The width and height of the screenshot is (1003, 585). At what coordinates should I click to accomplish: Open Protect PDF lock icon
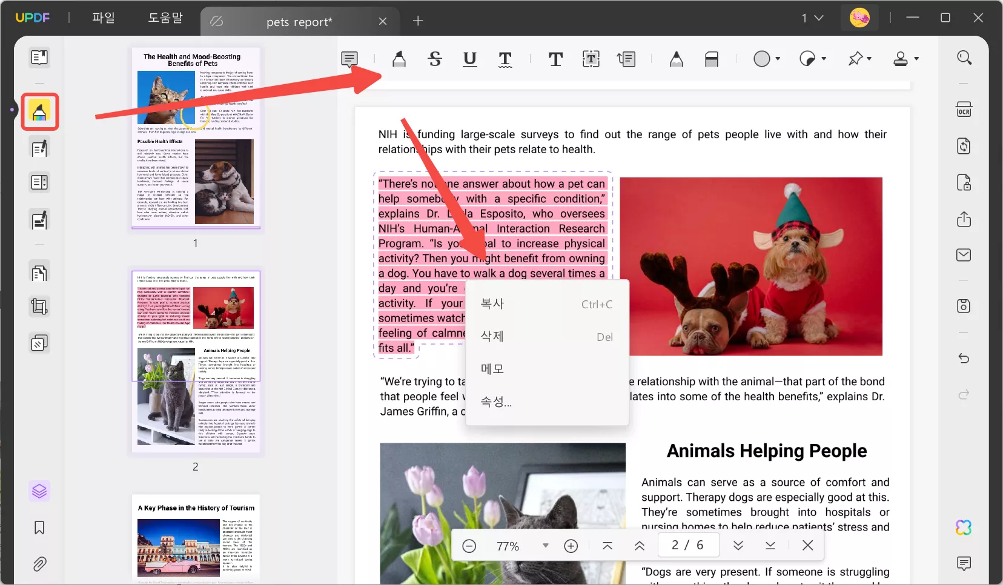(x=964, y=182)
